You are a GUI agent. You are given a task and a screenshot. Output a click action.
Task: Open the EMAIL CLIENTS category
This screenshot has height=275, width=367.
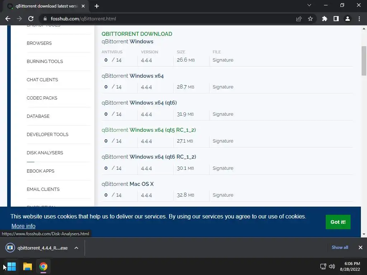43,189
